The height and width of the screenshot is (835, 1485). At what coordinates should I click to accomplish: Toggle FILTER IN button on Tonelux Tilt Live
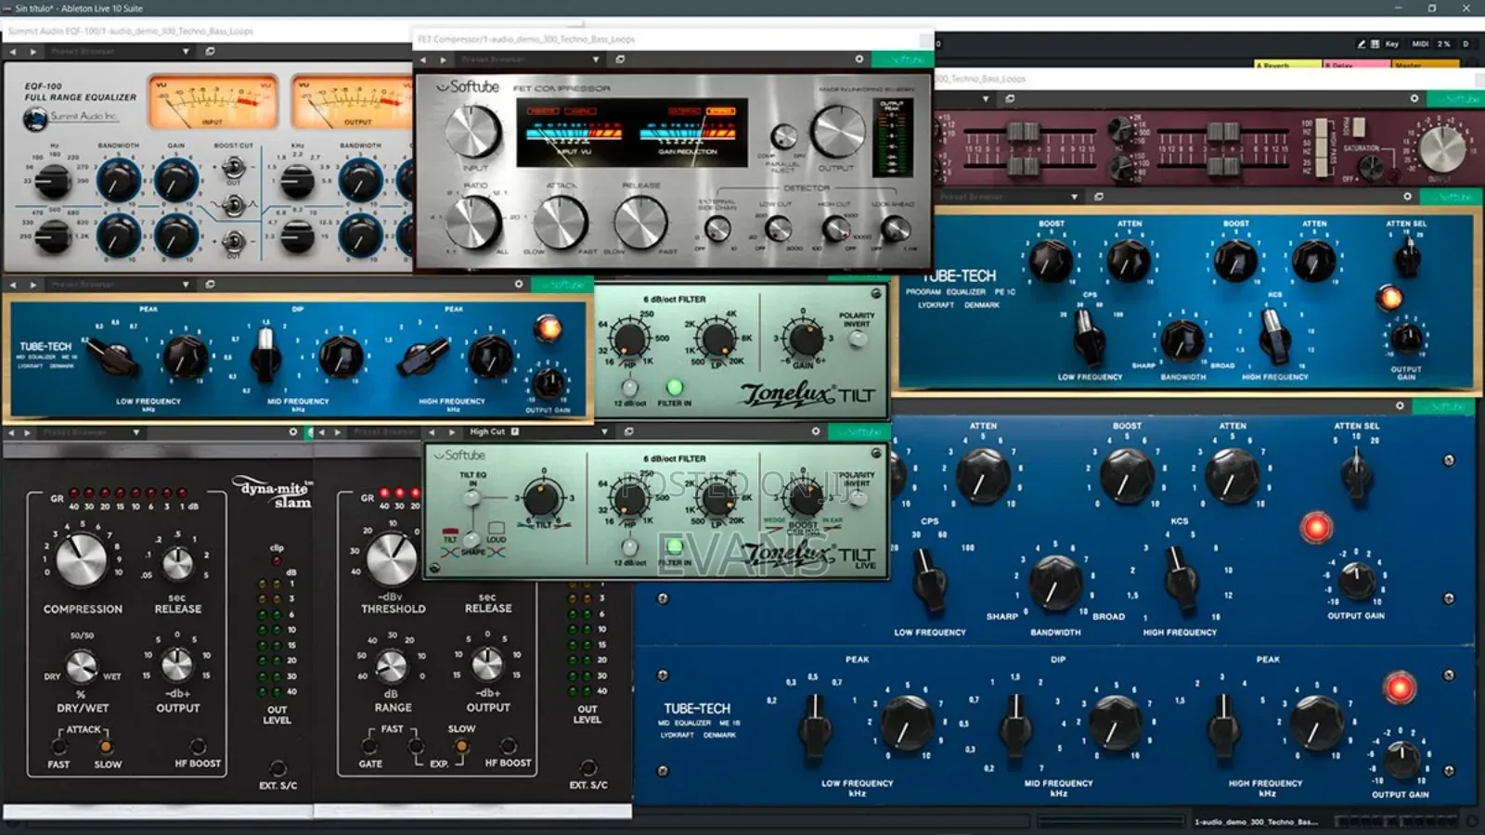(x=675, y=546)
